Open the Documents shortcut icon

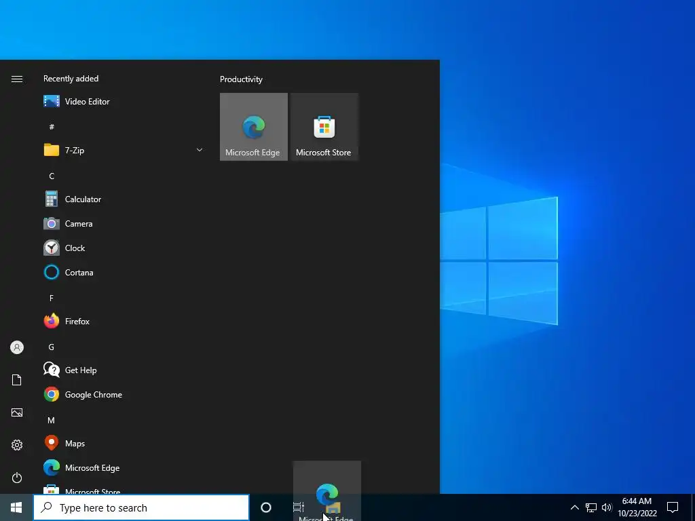click(17, 380)
